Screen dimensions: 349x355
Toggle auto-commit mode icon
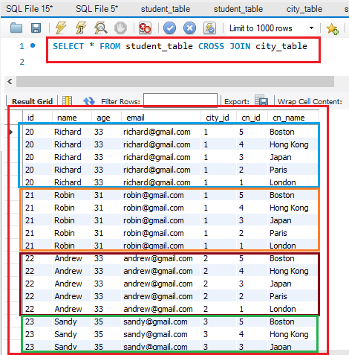pos(209,28)
